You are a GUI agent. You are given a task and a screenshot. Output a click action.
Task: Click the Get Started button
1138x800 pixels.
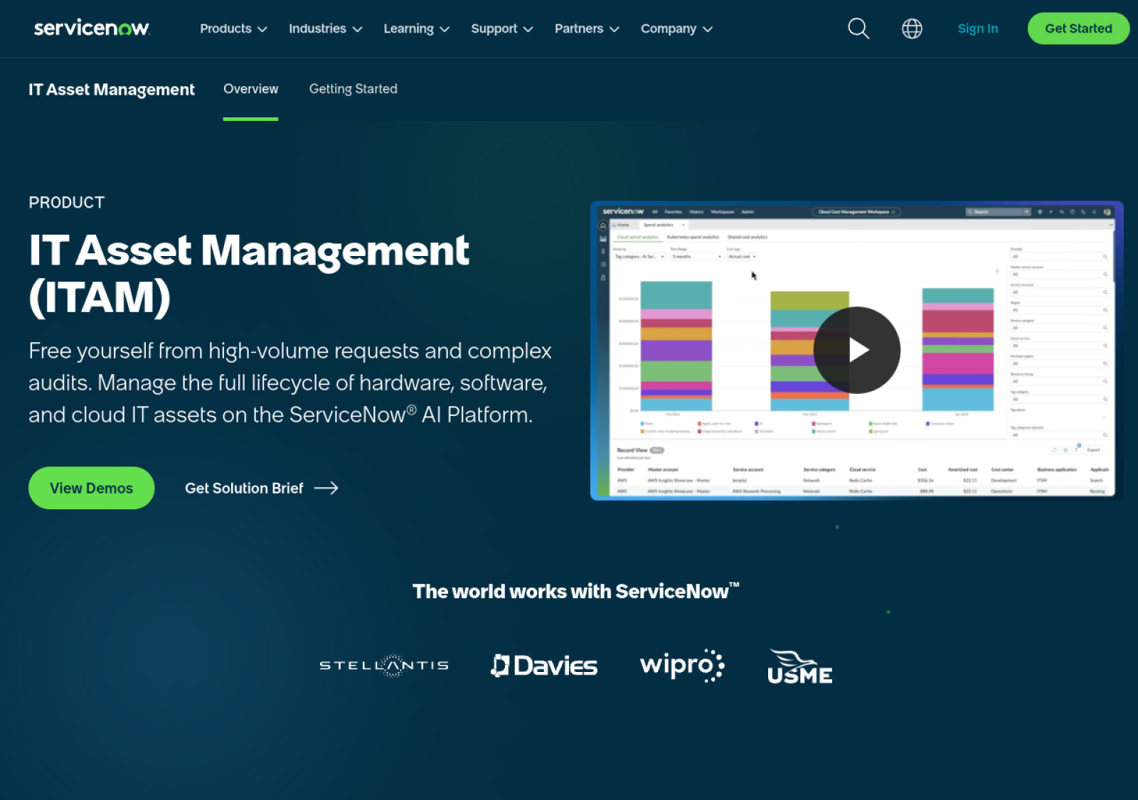[1078, 28]
